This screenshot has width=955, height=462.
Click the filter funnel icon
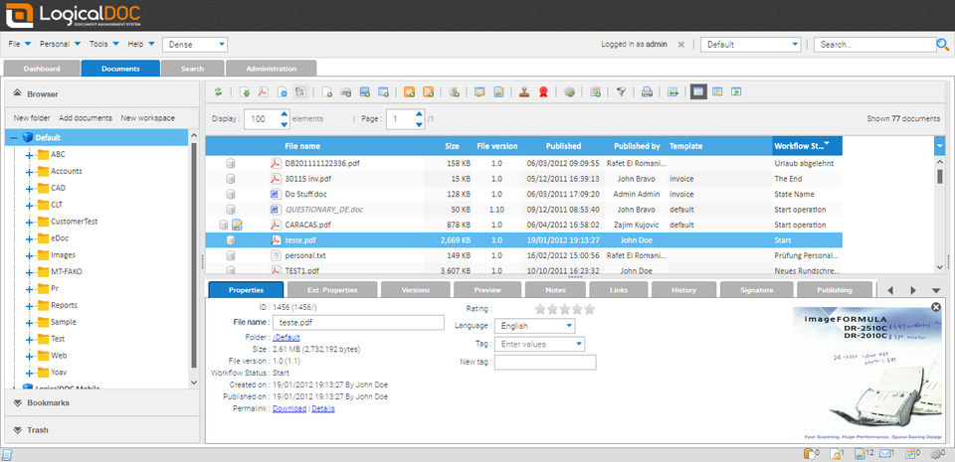coord(620,92)
